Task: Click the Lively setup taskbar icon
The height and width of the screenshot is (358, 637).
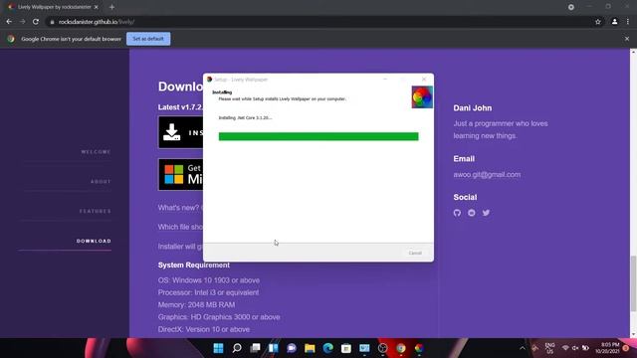Action: (419, 348)
